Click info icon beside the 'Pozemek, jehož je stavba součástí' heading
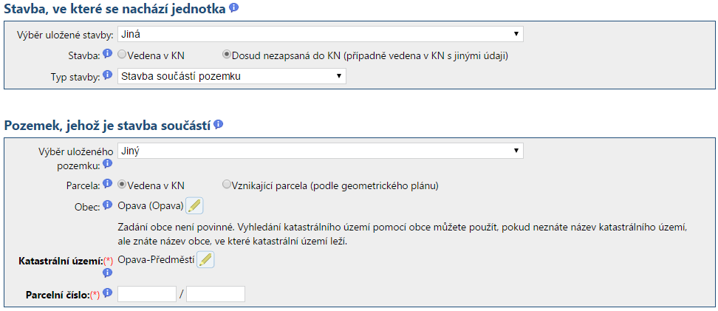Screen dimensions: 718x311 (x=219, y=125)
